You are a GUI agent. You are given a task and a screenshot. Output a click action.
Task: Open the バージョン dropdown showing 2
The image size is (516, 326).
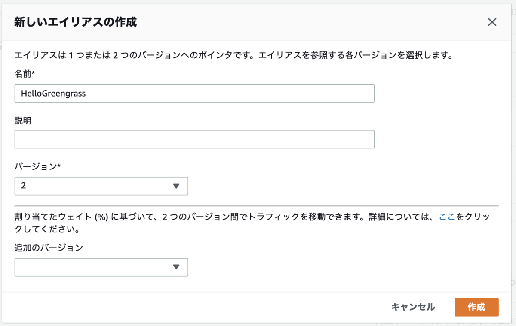point(101,186)
